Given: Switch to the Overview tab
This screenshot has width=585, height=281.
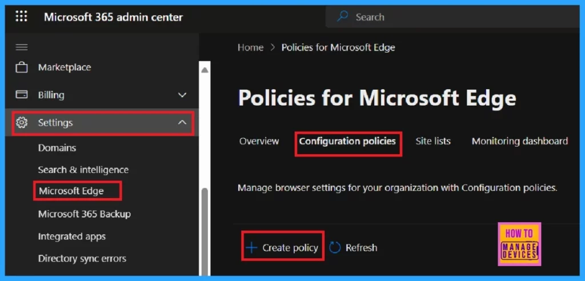Looking at the screenshot, I should pyautogui.click(x=259, y=142).
